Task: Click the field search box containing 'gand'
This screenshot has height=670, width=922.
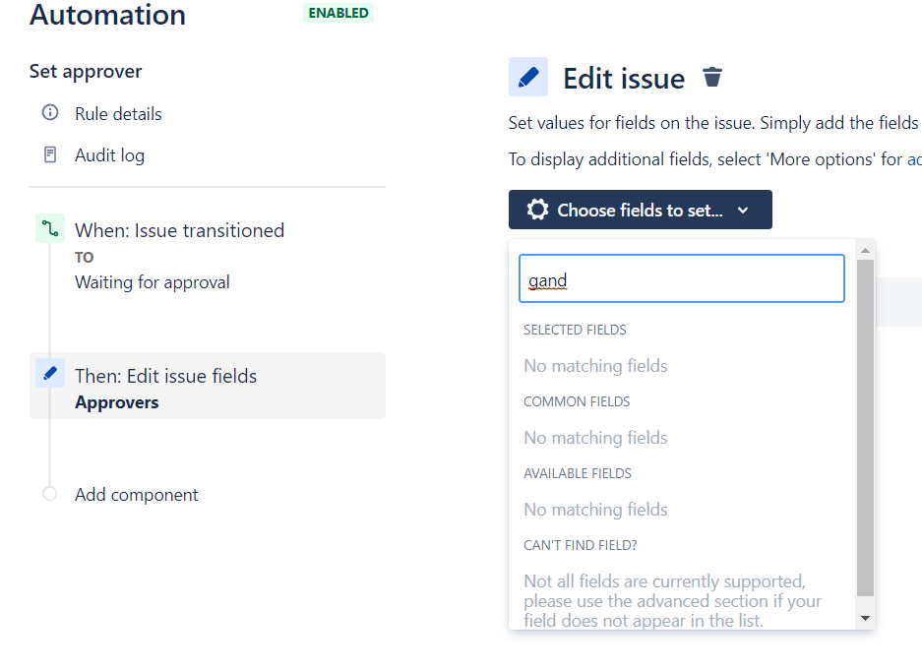Action: pos(681,279)
